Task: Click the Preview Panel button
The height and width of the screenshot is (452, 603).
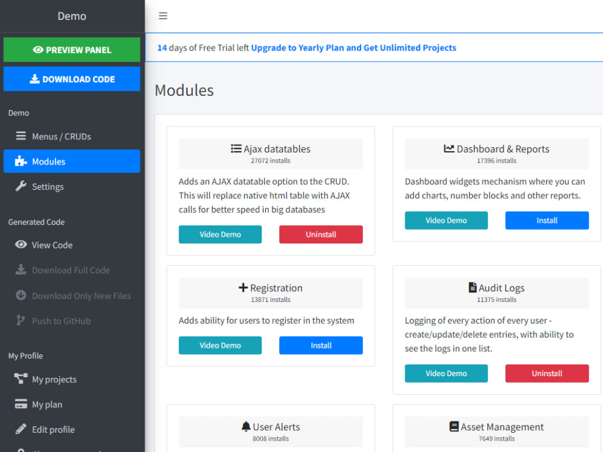Action: pyautogui.click(x=72, y=50)
